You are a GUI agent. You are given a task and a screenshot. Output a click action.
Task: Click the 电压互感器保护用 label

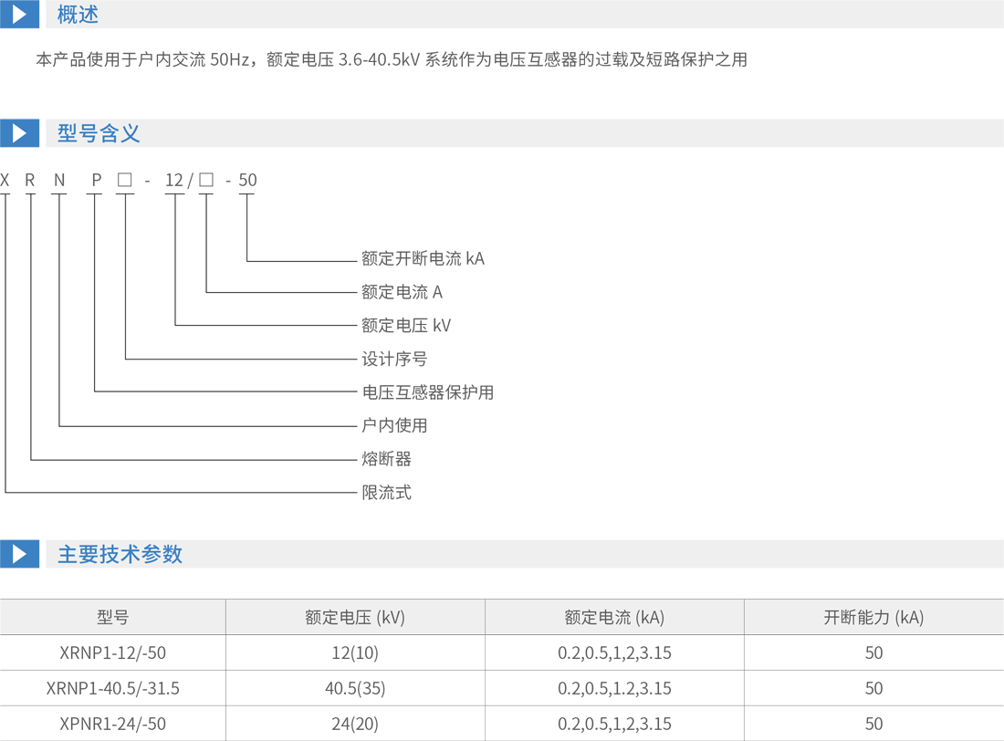point(427,392)
